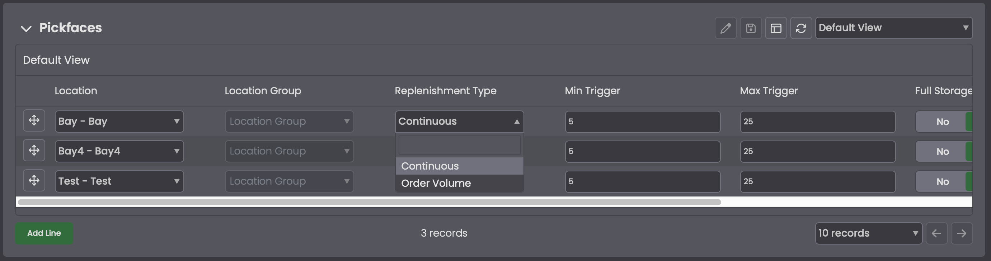Click the refresh arrows icon
This screenshot has width=991, height=261.
[x=801, y=28]
